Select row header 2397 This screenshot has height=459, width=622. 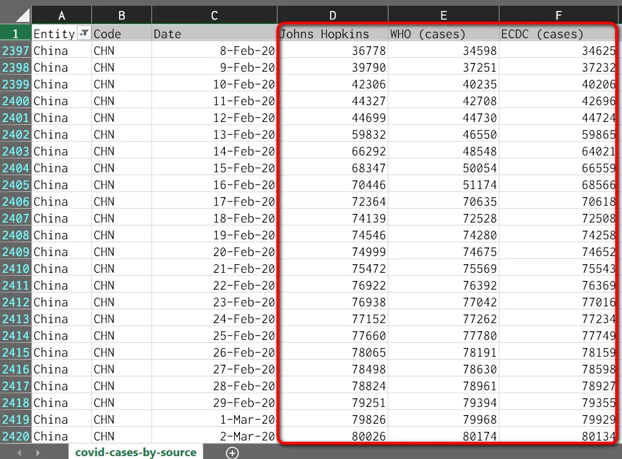16,51
